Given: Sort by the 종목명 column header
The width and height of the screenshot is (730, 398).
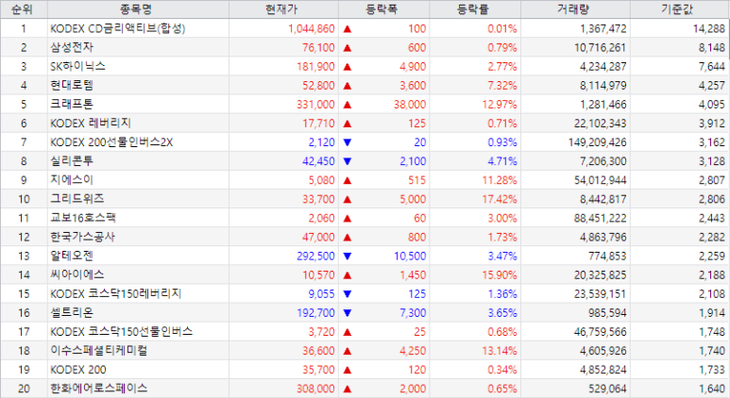Looking at the screenshot, I should coord(138,9).
